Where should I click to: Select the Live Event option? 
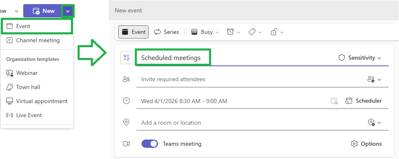tap(36, 115)
